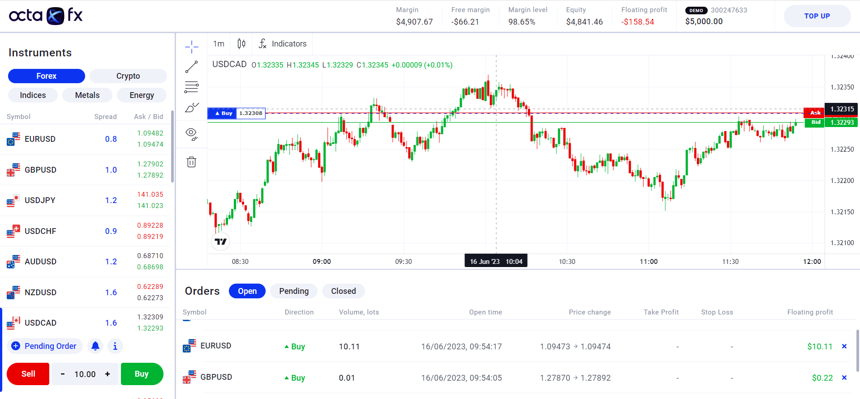Click the red Sell button
This screenshot has height=399, width=860.
tap(28, 374)
